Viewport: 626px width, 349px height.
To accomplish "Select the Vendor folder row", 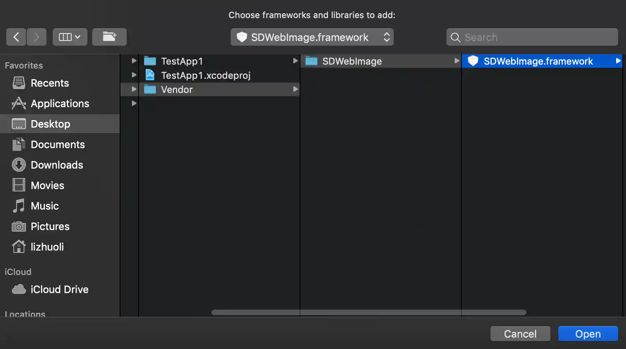I will [x=219, y=89].
